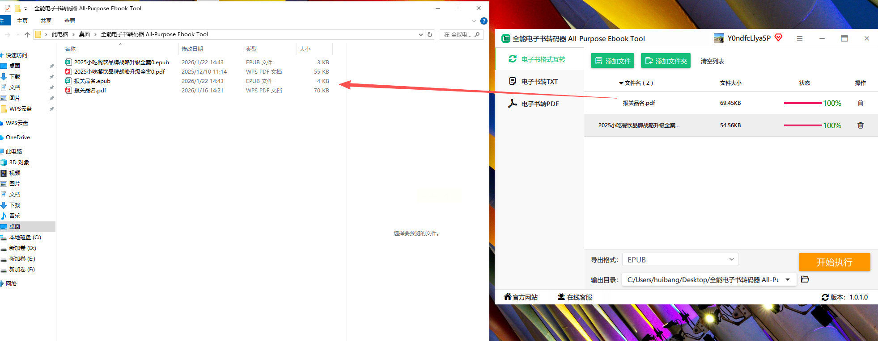
Task: Open 音乐 in the Explorer sidebar
Action: [15, 216]
